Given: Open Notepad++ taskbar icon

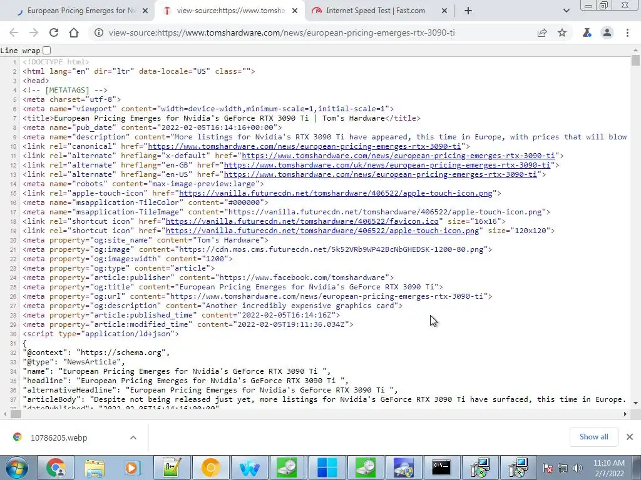Looking at the screenshot, I should (172, 467).
